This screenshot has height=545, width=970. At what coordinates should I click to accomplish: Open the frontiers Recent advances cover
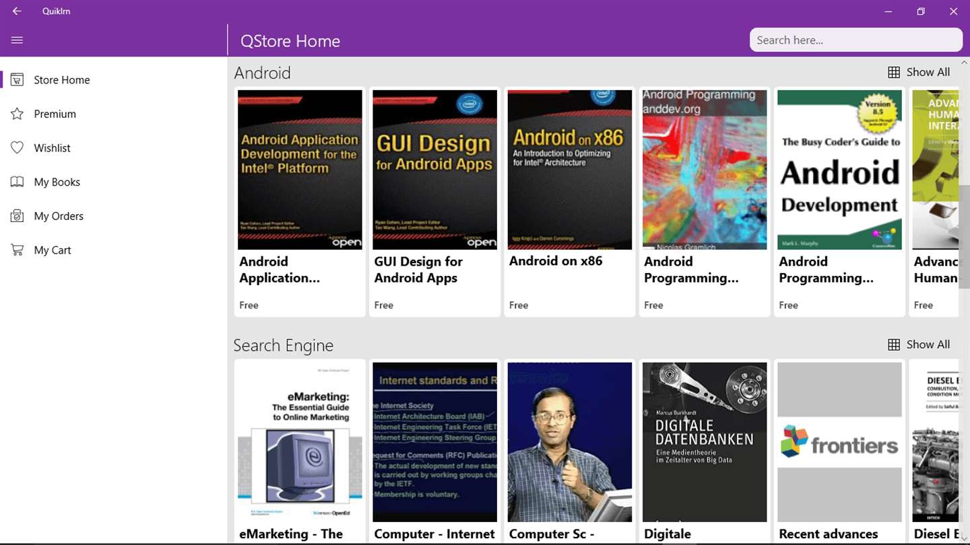[x=839, y=442]
